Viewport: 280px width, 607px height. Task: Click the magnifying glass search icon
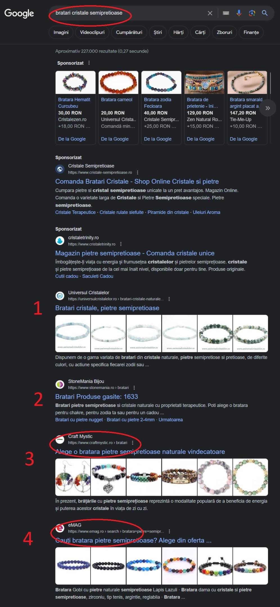click(x=265, y=13)
